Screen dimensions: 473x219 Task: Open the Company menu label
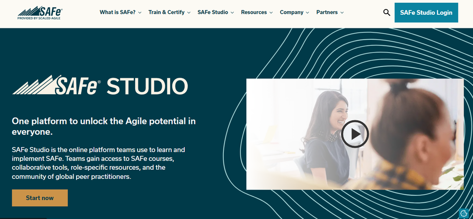pos(291,12)
